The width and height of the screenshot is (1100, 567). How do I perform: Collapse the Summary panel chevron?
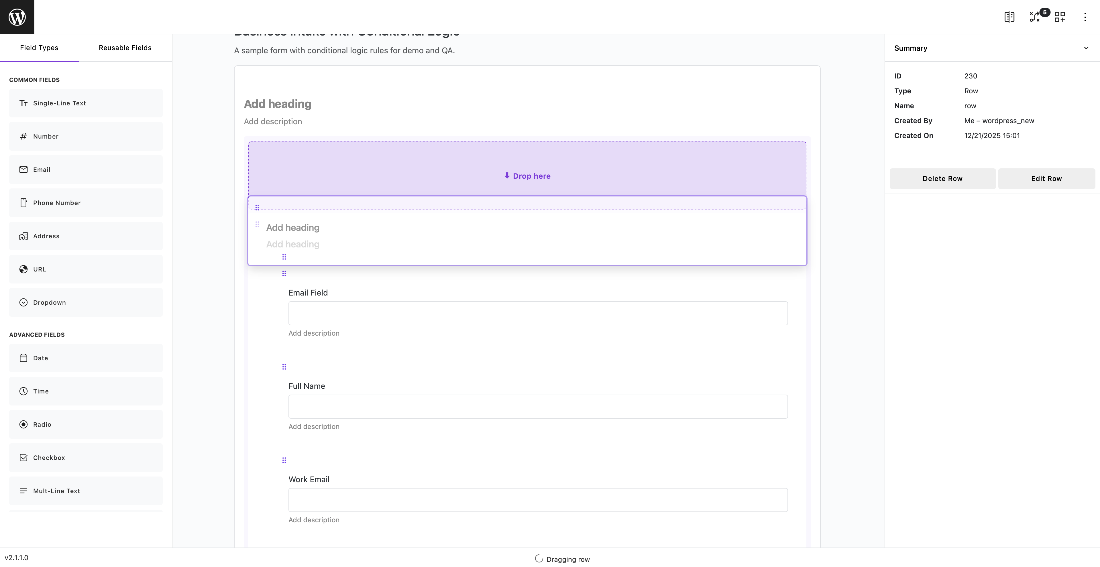(x=1086, y=48)
